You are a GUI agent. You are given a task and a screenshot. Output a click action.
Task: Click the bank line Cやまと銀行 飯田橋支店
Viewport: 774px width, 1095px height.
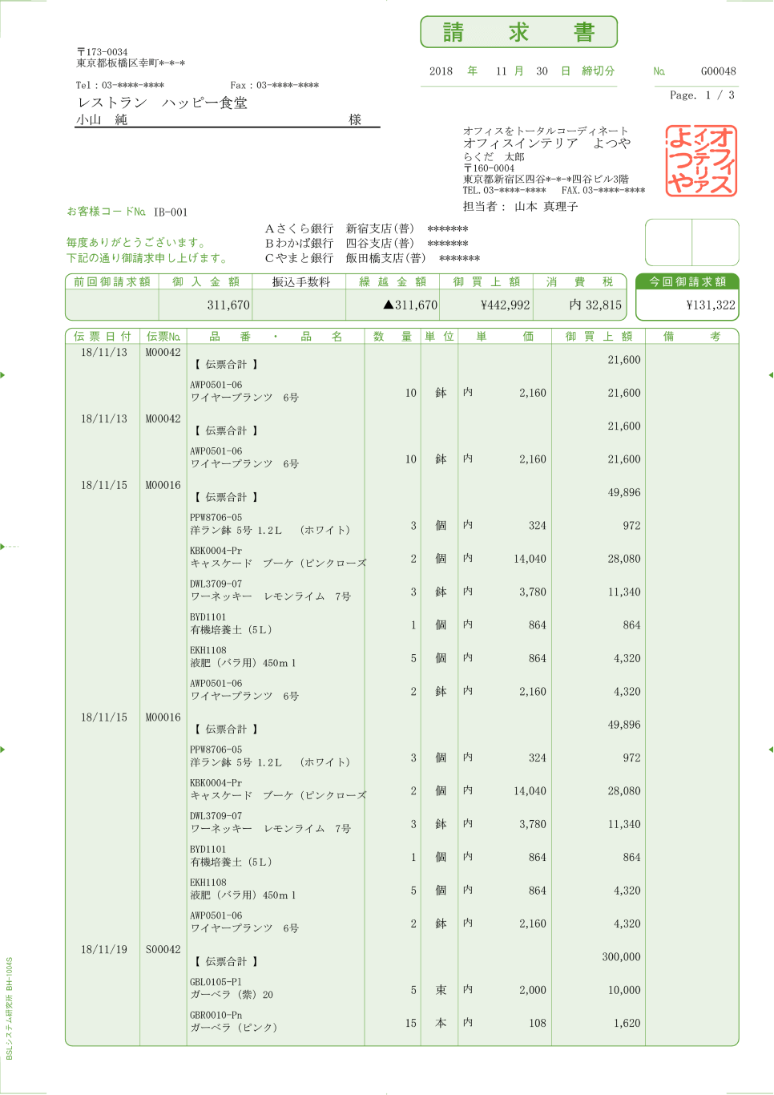pyautogui.click(x=373, y=258)
